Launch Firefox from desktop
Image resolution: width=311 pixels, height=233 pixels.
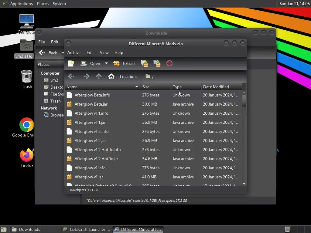pos(27,157)
